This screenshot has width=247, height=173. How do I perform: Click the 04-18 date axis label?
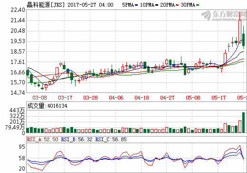coord(142,98)
